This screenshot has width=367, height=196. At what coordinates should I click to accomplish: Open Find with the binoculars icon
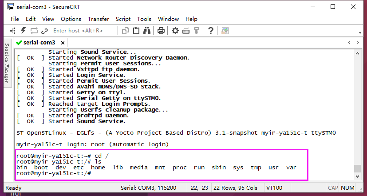click(x=147, y=31)
